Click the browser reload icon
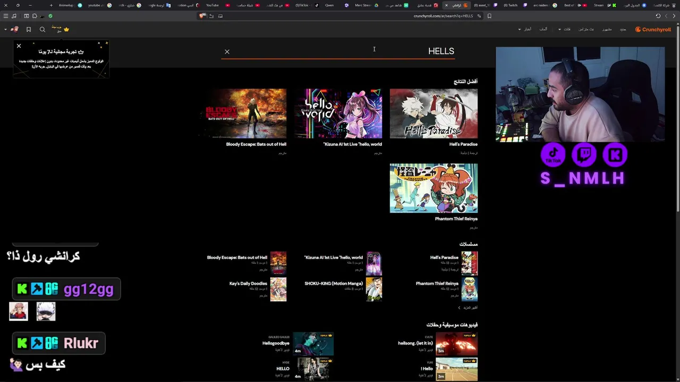 click(x=658, y=16)
